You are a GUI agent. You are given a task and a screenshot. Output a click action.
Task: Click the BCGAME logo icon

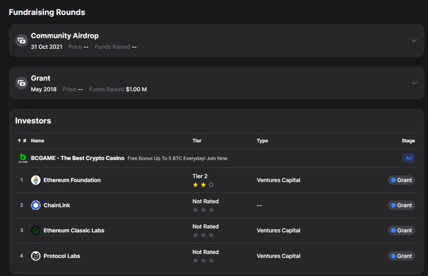click(23, 158)
